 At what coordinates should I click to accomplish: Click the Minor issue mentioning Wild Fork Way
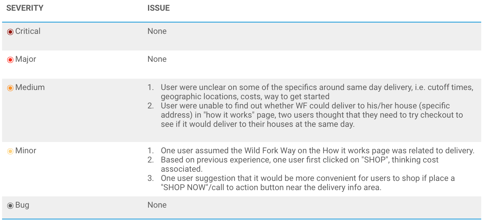[317, 151]
